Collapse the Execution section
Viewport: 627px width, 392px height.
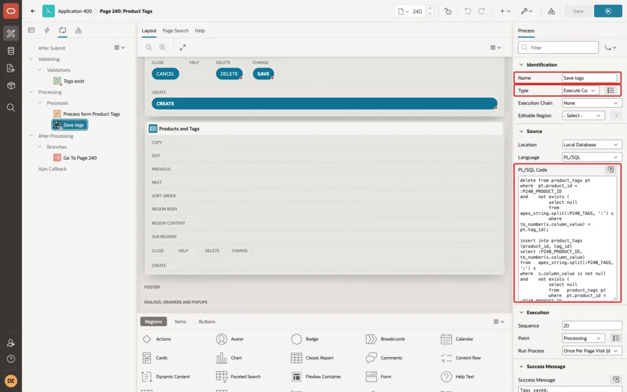(521, 312)
